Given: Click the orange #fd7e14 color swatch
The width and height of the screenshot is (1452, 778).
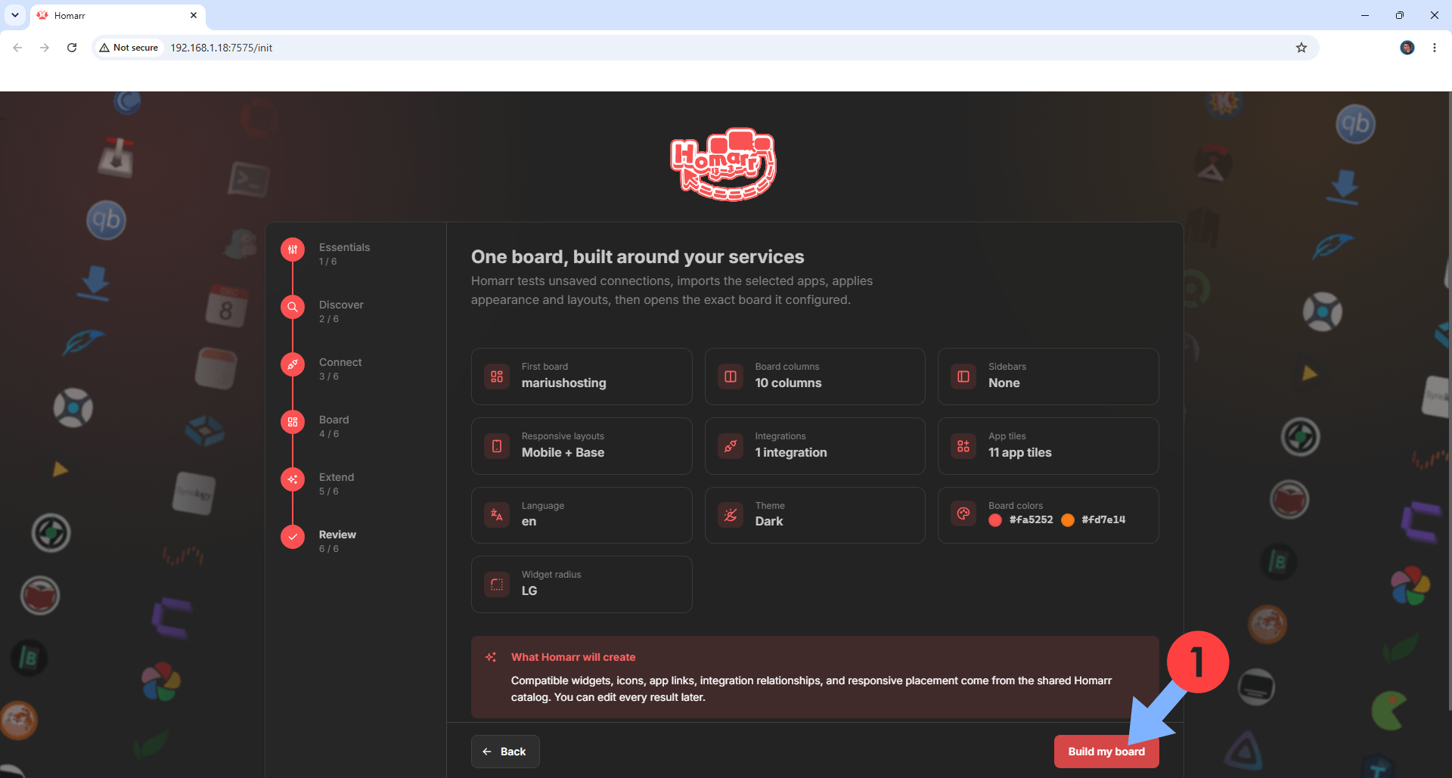Looking at the screenshot, I should click(1068, 520).
